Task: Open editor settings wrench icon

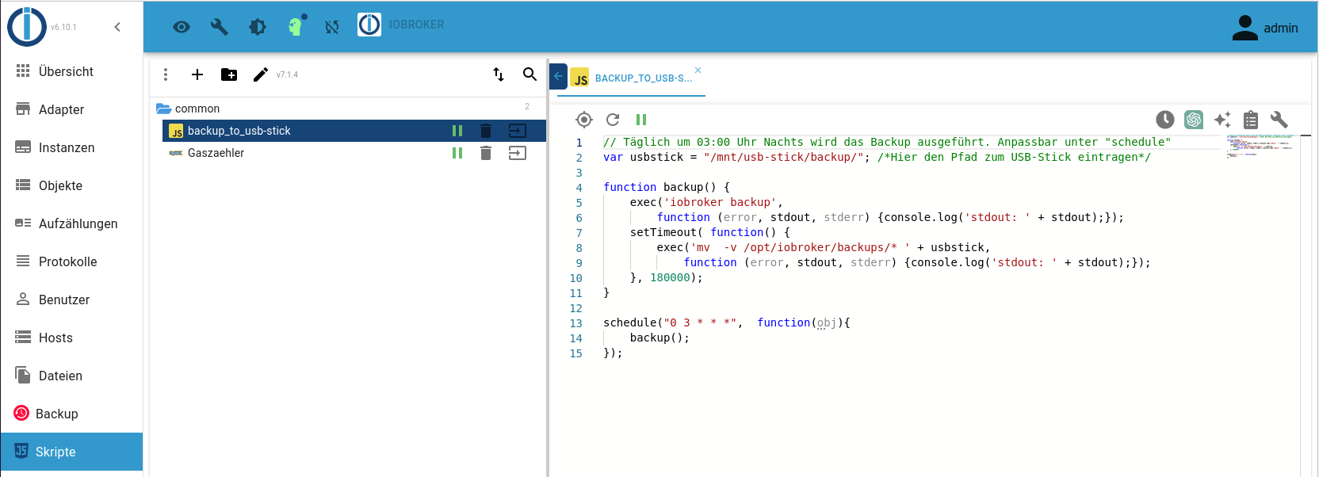Action: 1279,120
